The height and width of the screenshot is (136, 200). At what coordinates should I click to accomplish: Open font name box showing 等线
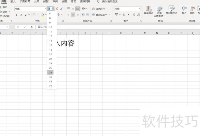point(30,9)
